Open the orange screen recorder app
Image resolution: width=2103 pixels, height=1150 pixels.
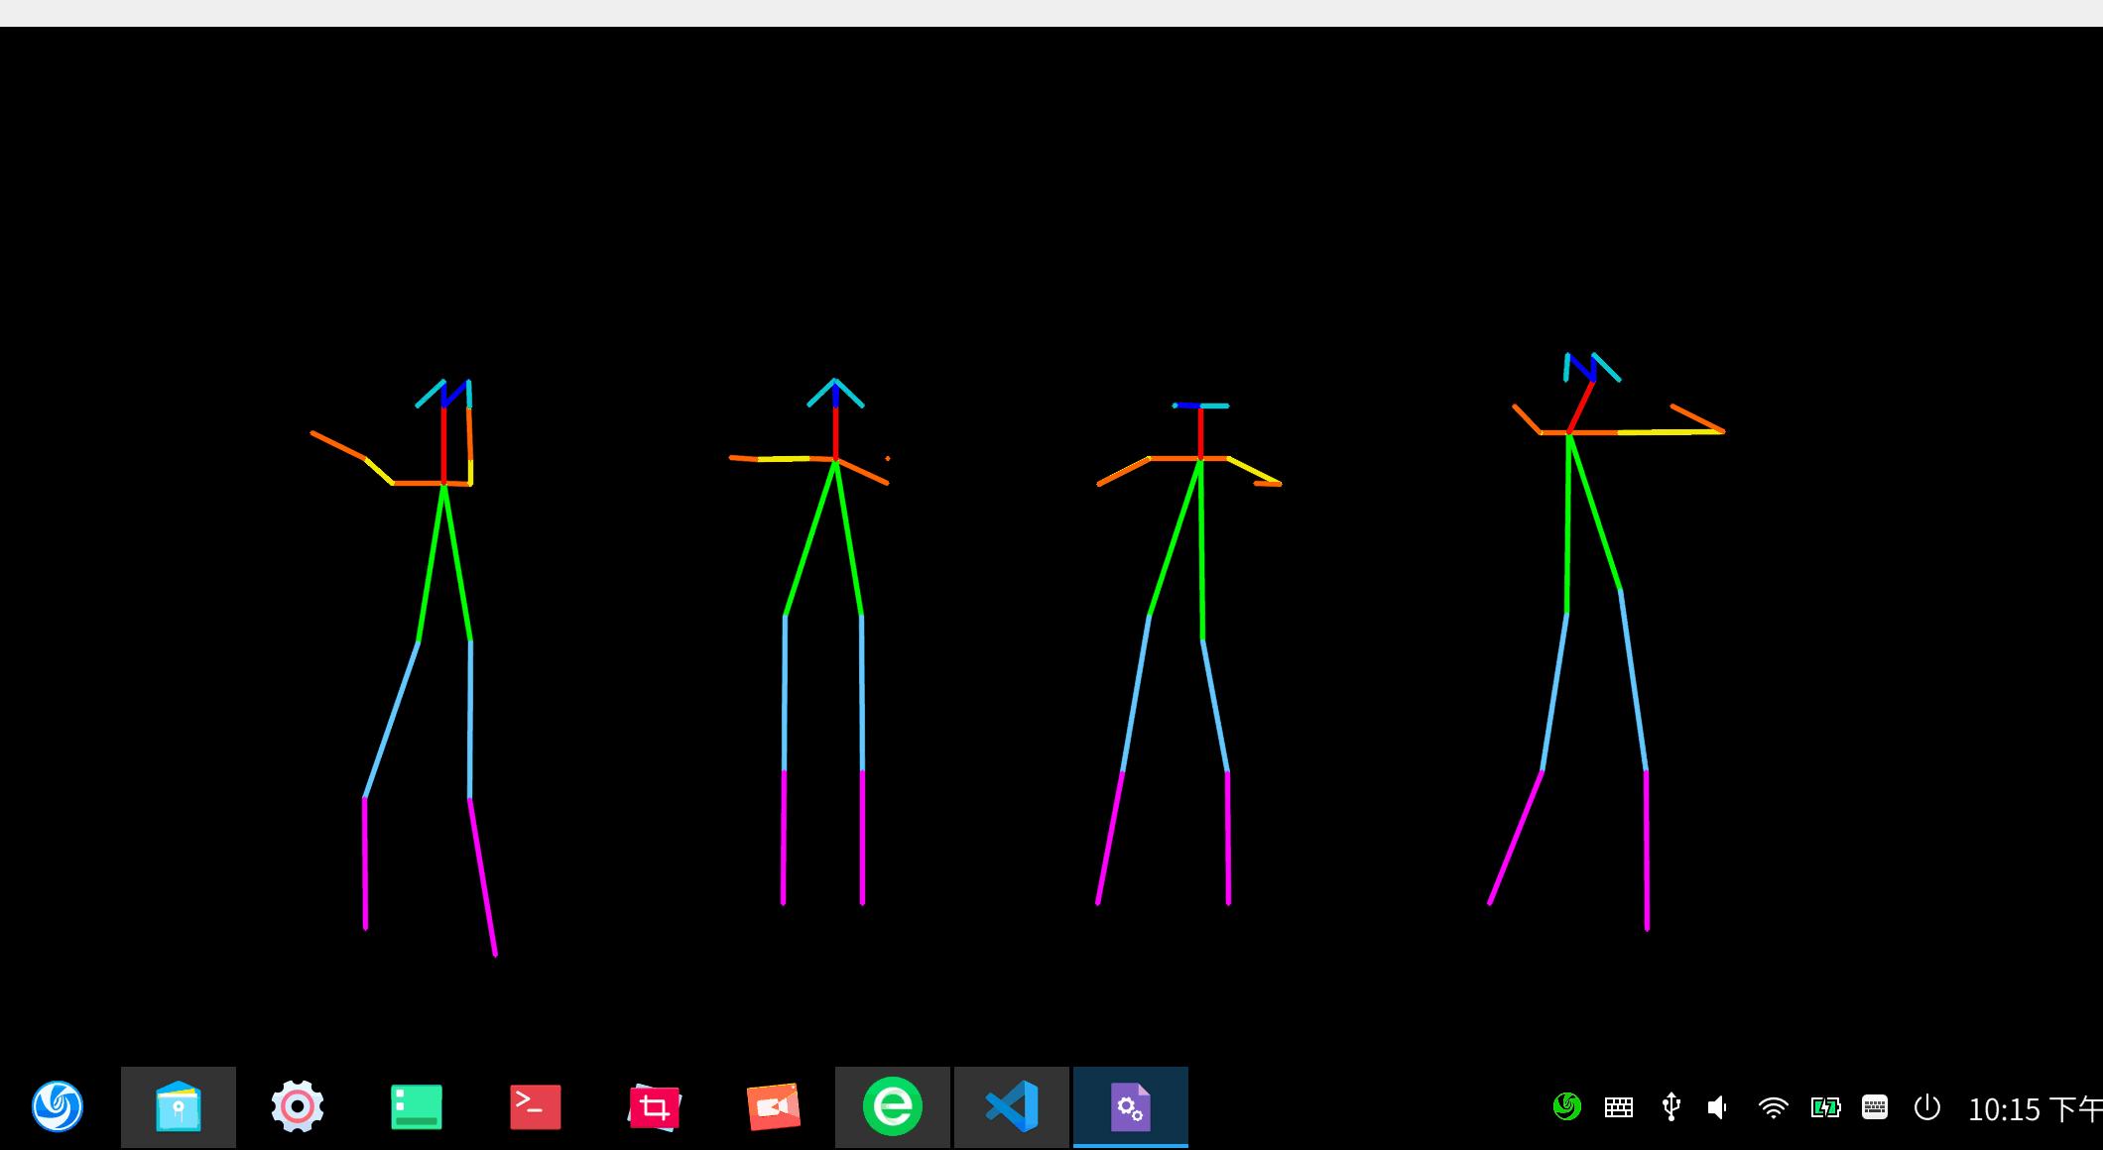point(773,1106)
